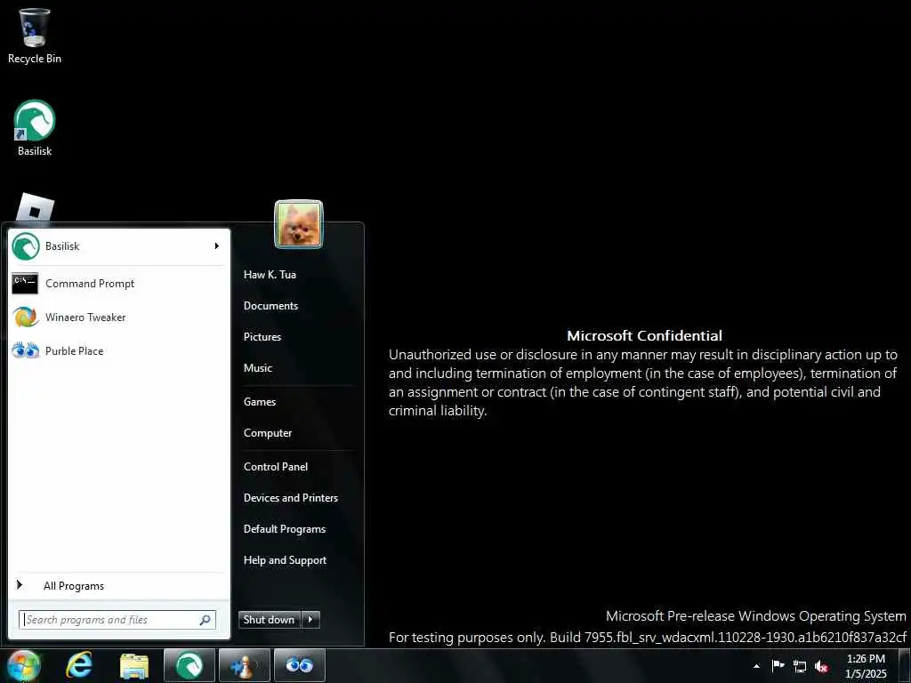Open Devices and Printers
Screen dimensions: 911x683
[291, 498]
